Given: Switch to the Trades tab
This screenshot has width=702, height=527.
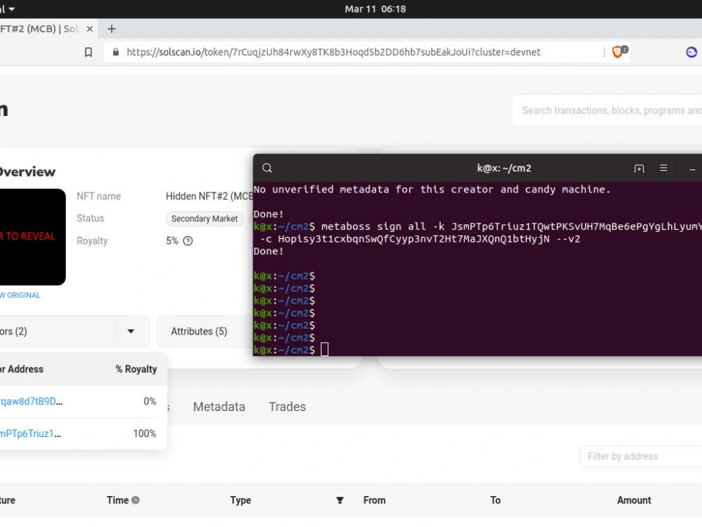Looking at the screenshot, I should pos(287,406).
